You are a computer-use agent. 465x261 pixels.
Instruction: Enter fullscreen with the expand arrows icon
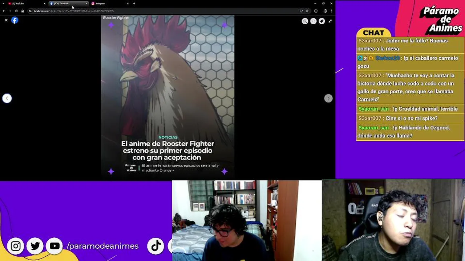pos(330,21)
